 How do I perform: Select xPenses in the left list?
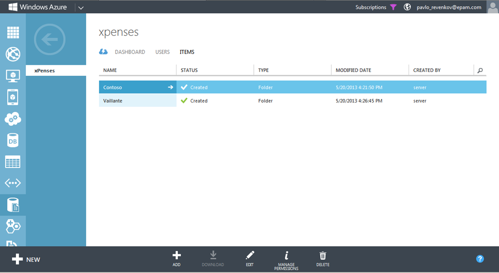coord(56,71)
